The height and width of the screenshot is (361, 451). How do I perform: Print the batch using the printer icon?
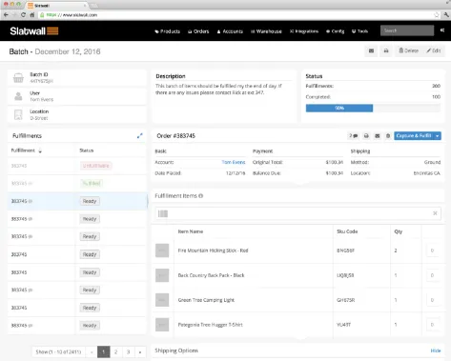click(386, 50)
